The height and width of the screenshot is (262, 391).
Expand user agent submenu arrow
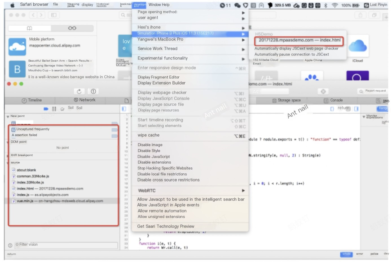(x=243, y=19)
